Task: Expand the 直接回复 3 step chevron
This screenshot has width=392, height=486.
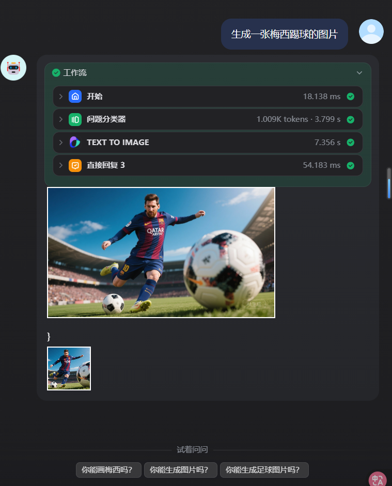Action: point(61,165)
